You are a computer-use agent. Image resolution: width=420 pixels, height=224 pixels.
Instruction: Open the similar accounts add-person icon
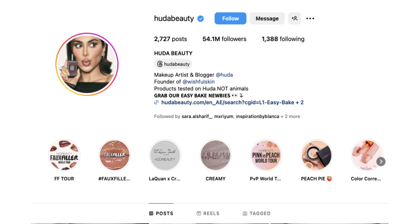[294, 18]
